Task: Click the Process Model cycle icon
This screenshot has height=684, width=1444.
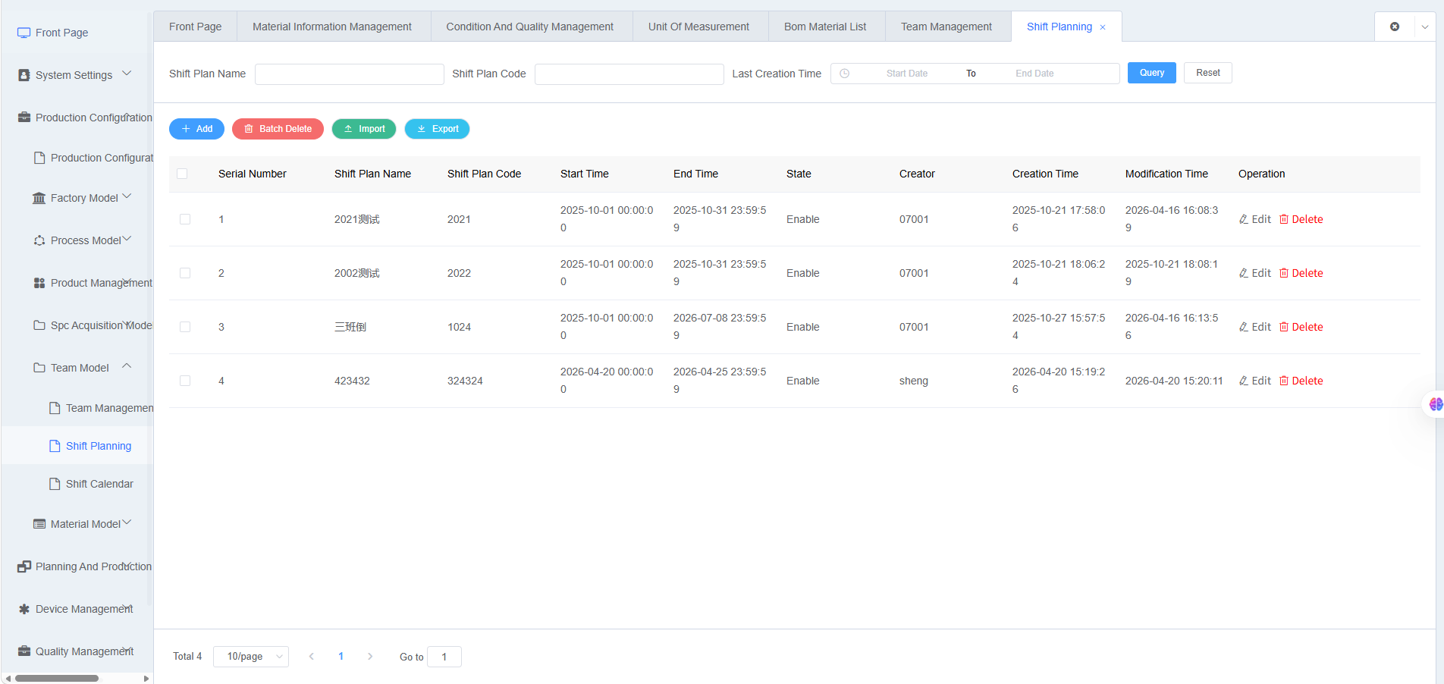Action: pos(39,240)
